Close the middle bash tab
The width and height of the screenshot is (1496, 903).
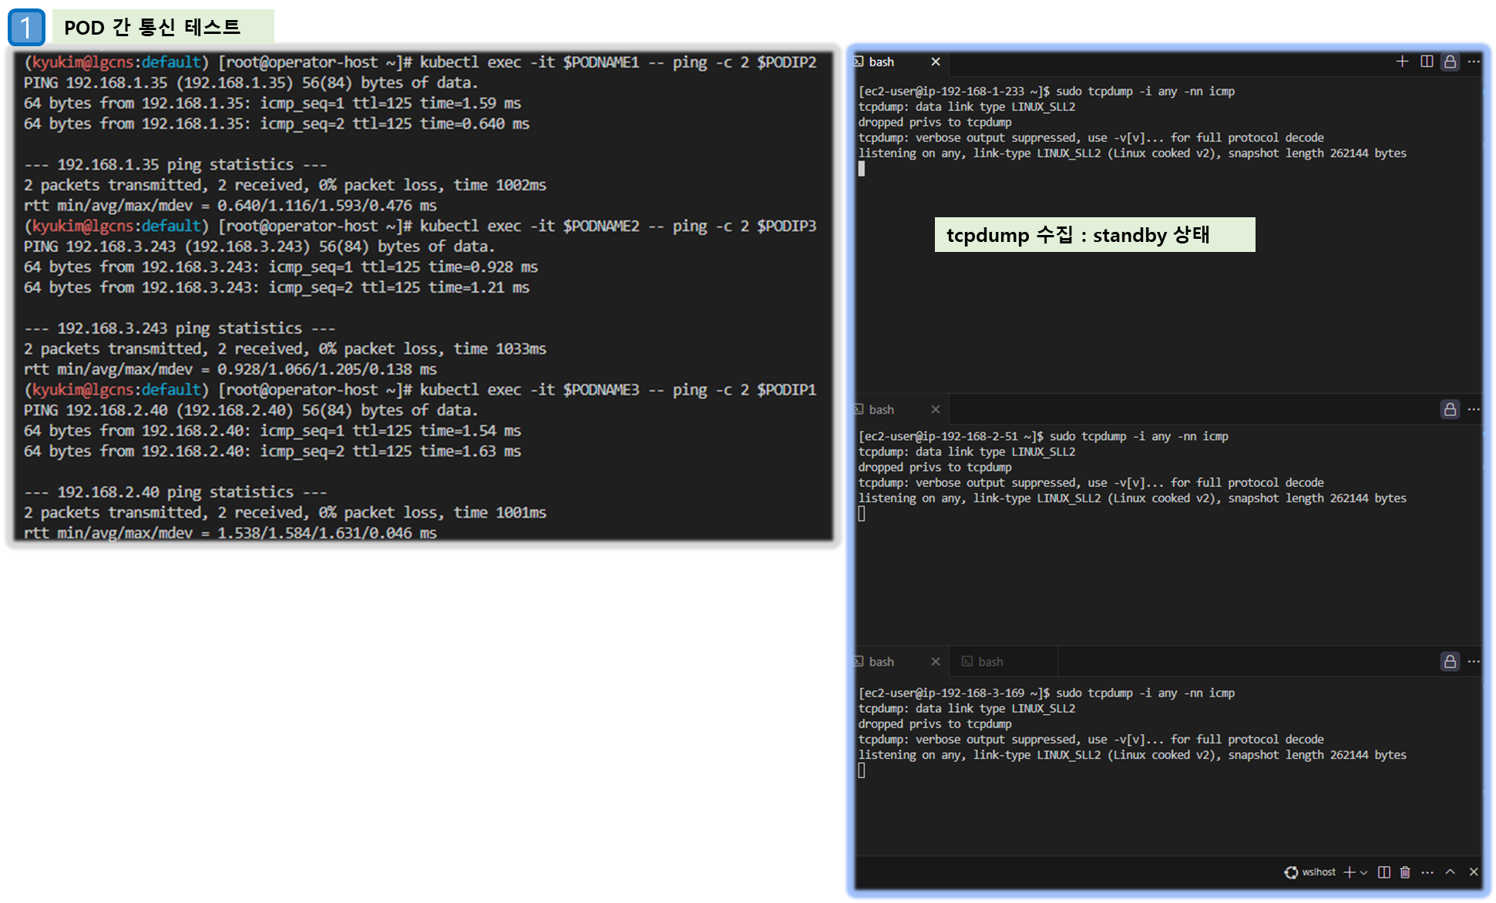click(935, 409)
